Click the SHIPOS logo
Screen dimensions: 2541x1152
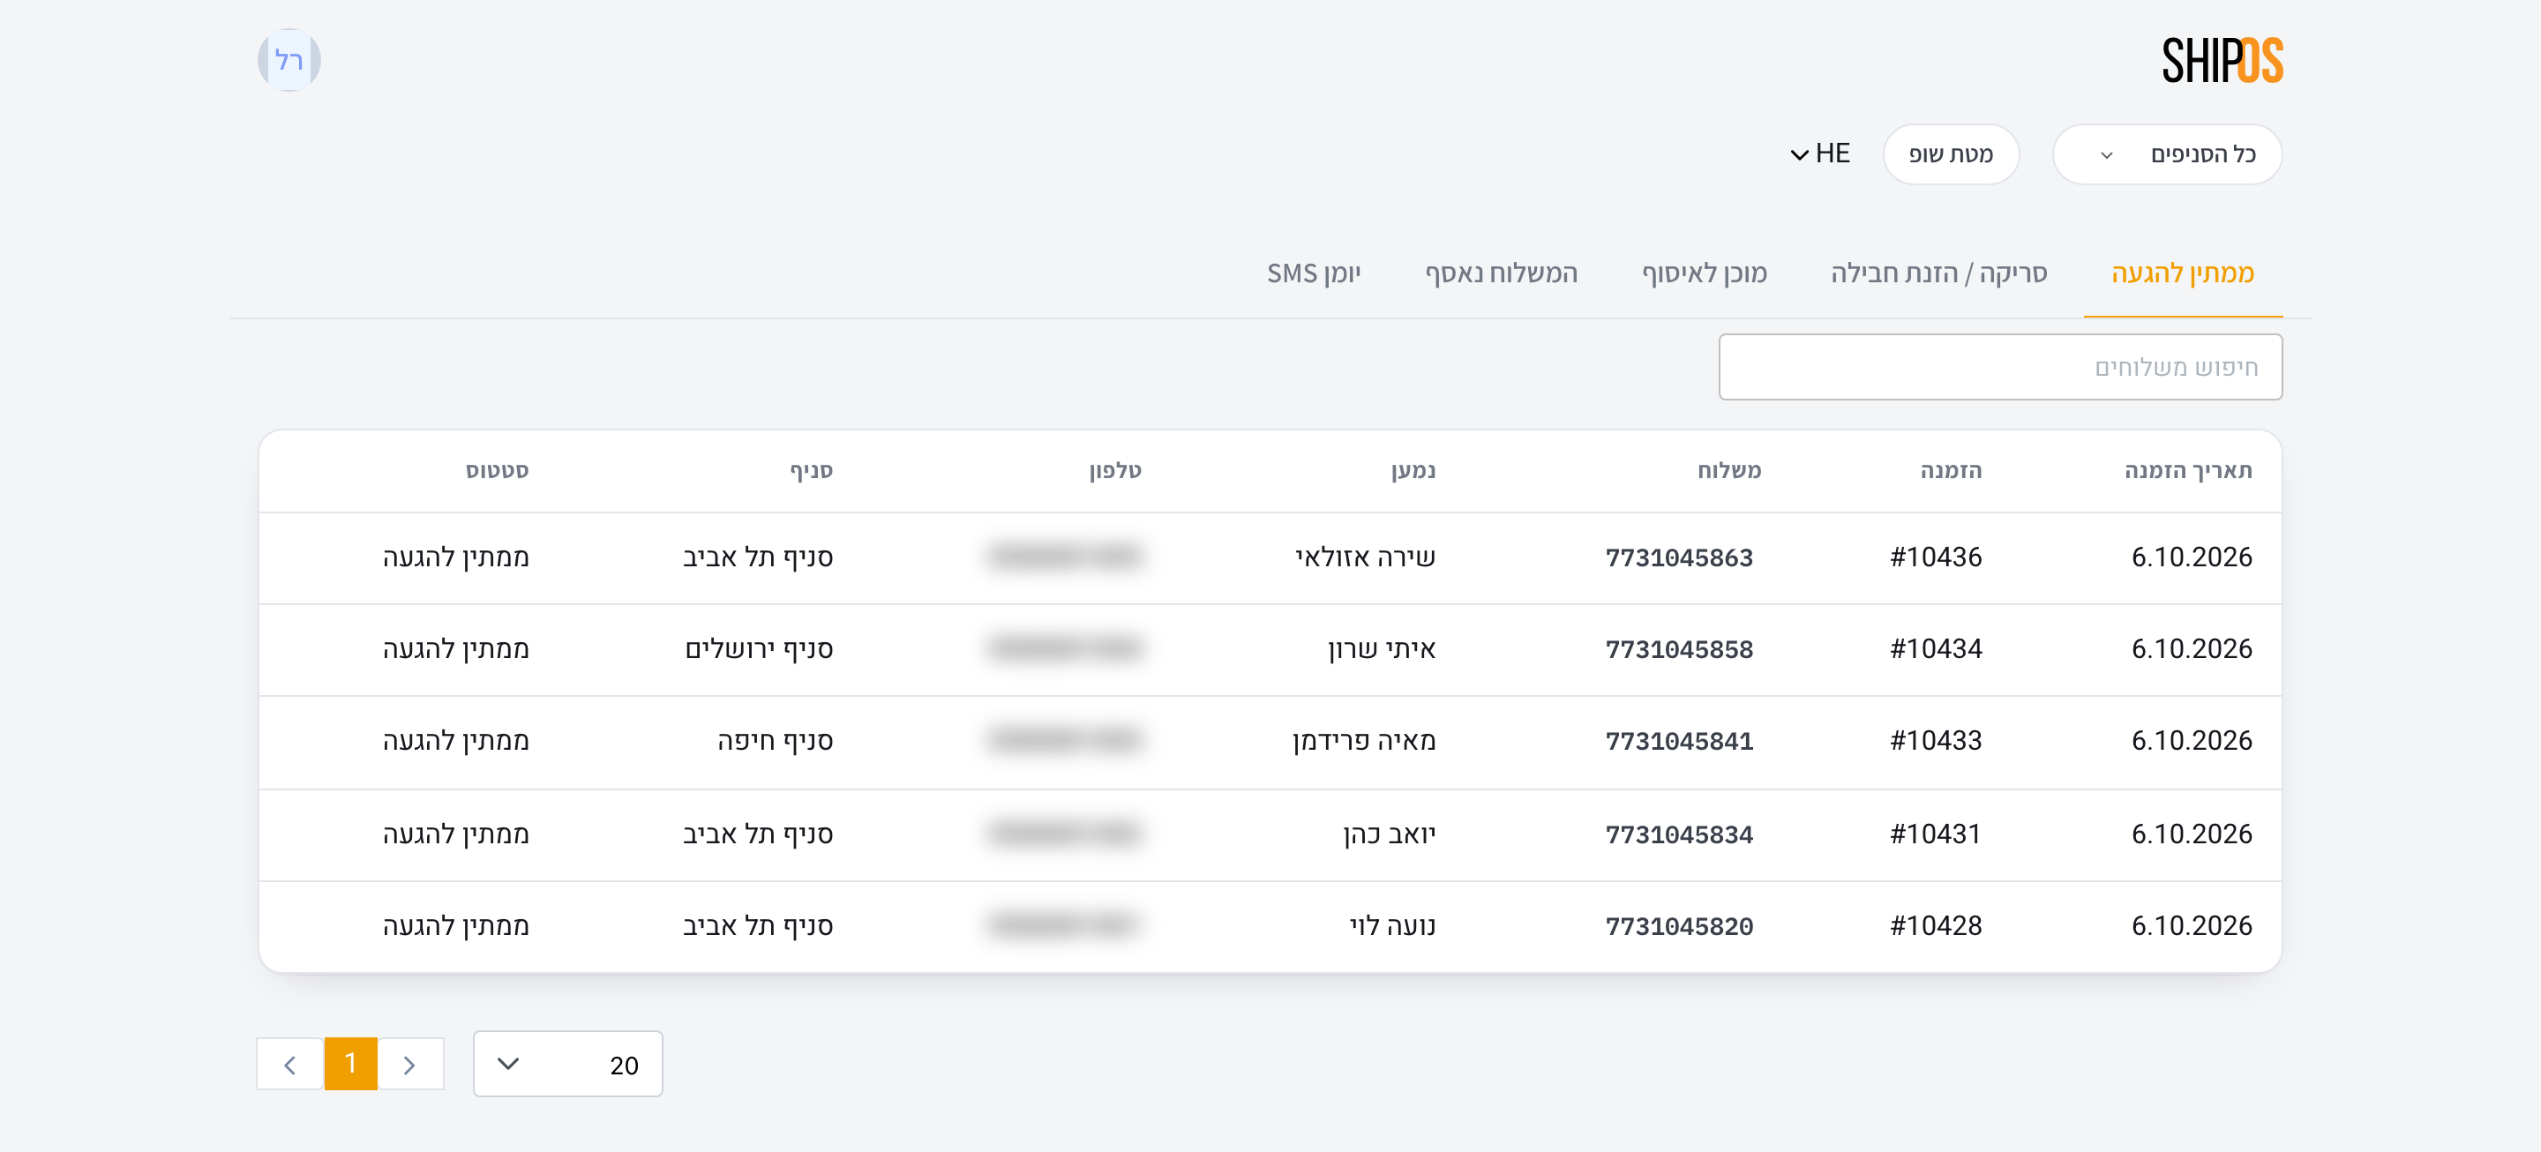(x=2222, y=60)
